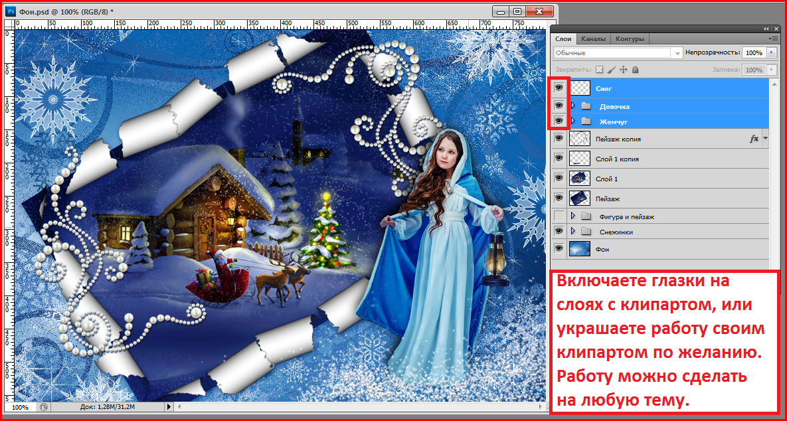Switch to the Контуры tab
Image resolution: width=787 pixels, height=421 pixels.
click(x=630, y=39)
